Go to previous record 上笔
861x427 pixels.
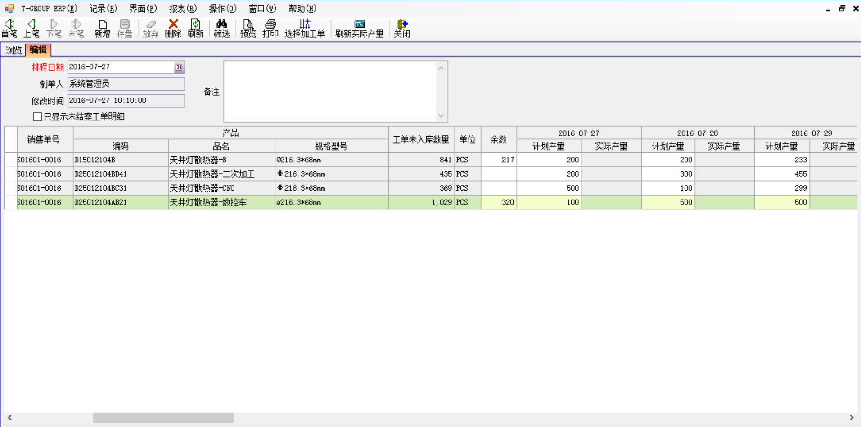[x=31, y=28]
